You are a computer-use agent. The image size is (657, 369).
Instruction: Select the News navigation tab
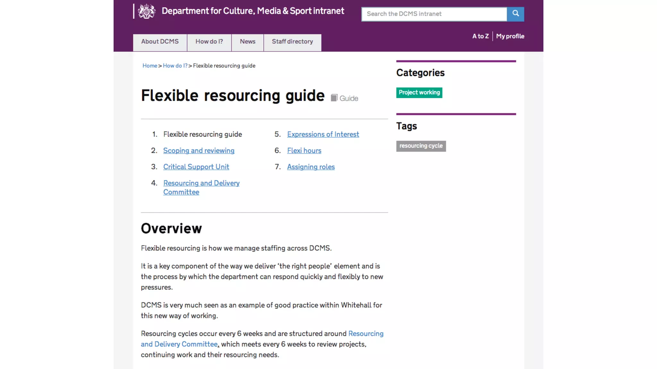(247, 42)
